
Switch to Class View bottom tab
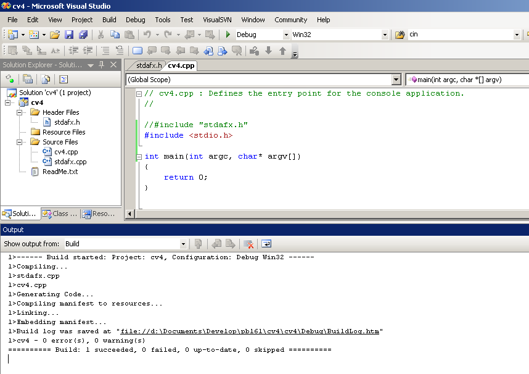[x=60, y=214]
